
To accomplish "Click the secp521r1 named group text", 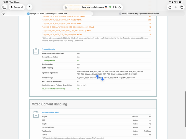I will point(131,78).
